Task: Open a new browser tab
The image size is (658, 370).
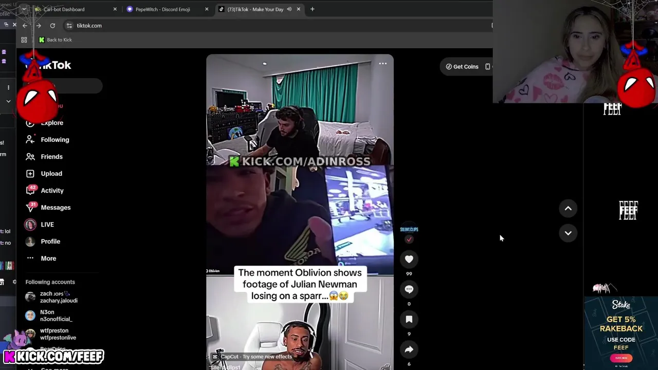Action: click(312, 9)
